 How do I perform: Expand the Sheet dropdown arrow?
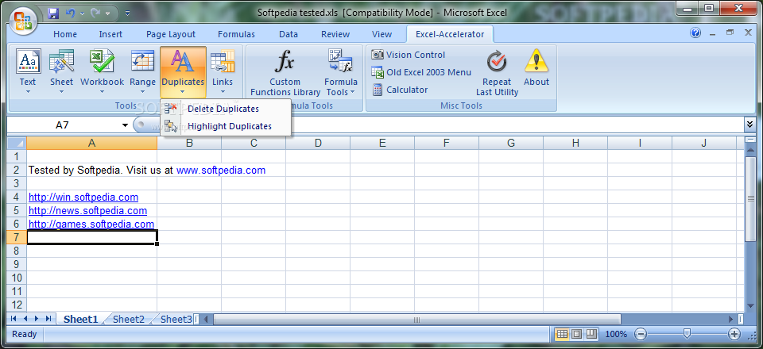(x=61, y=92)
